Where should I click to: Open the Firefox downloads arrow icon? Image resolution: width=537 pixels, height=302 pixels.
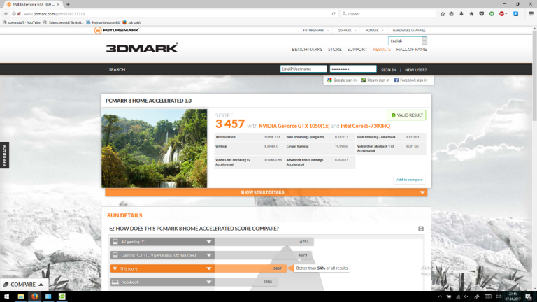pos(461,13)
